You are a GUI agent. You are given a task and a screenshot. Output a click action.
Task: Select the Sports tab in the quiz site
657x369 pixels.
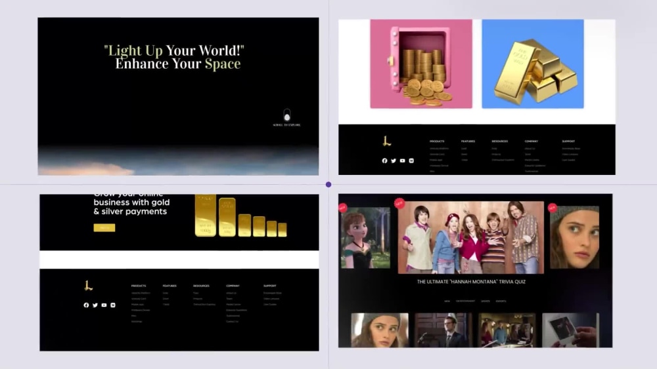click(x=486, y=301)
